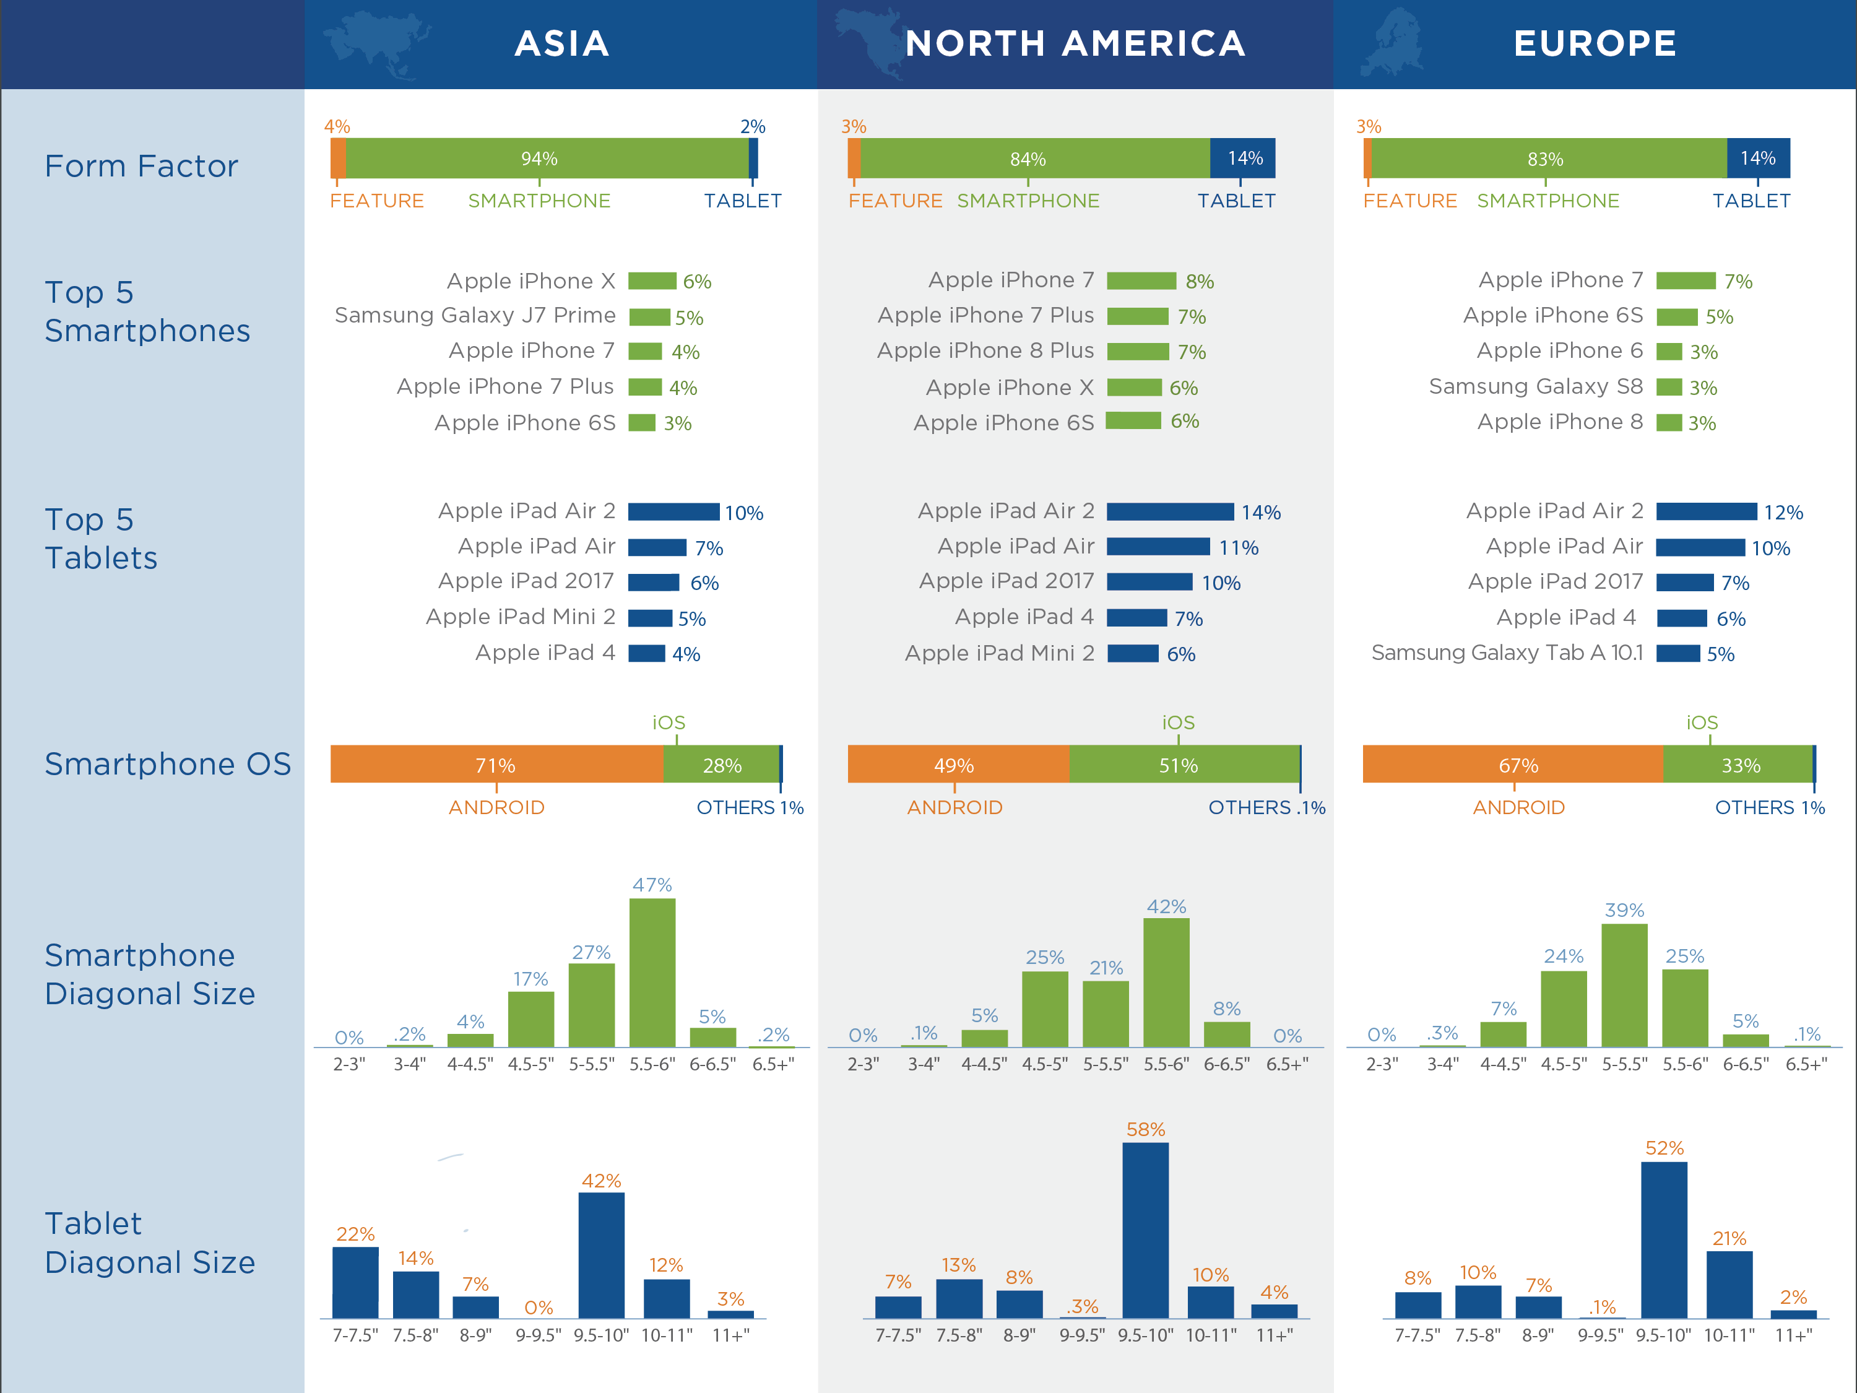
Task: Click the 51% iOS segment in North America
Action: (1184, 764)
